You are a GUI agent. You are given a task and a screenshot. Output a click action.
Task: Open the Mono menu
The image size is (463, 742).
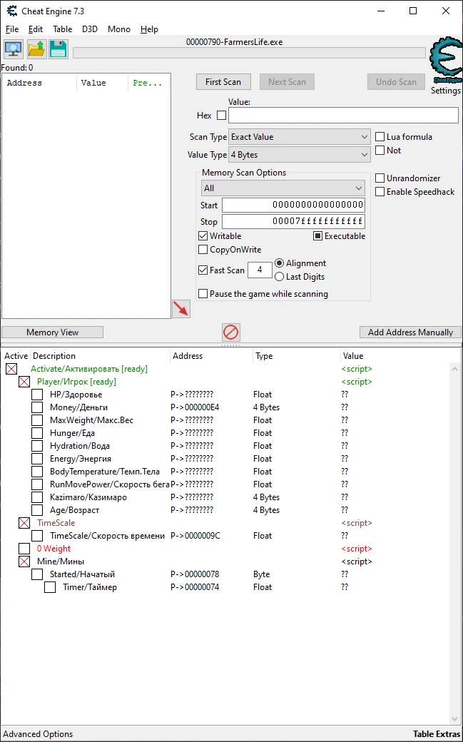click(x=119, y=29)
